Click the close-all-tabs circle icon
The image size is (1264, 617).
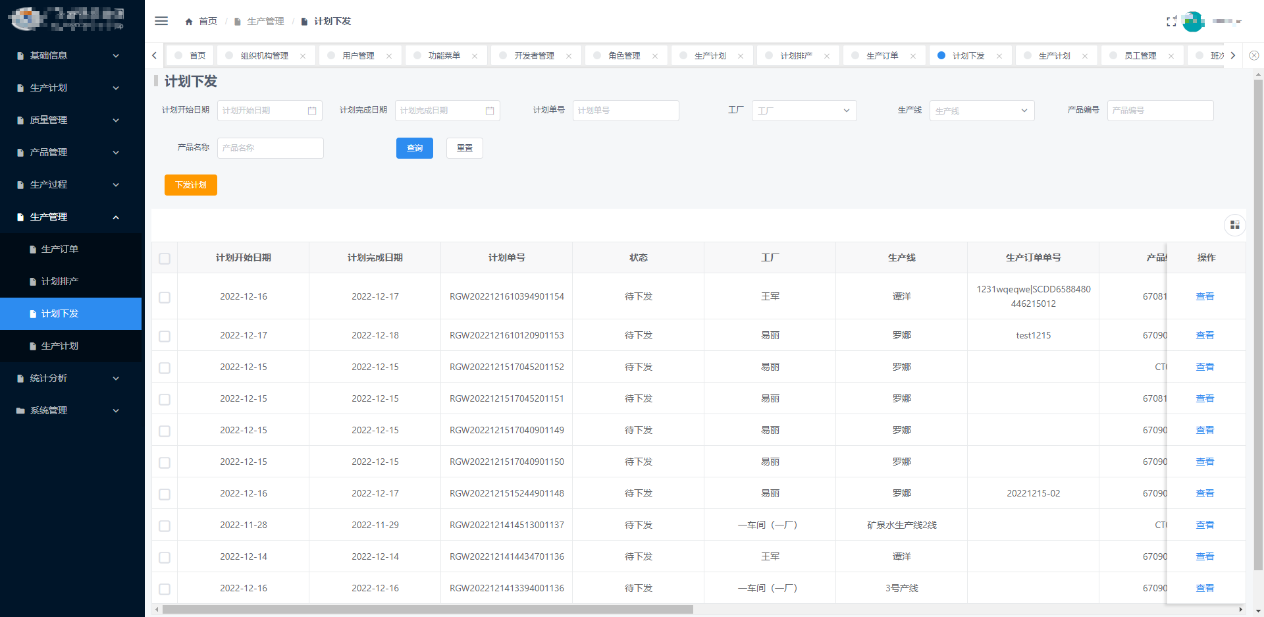click(1254, 56)
